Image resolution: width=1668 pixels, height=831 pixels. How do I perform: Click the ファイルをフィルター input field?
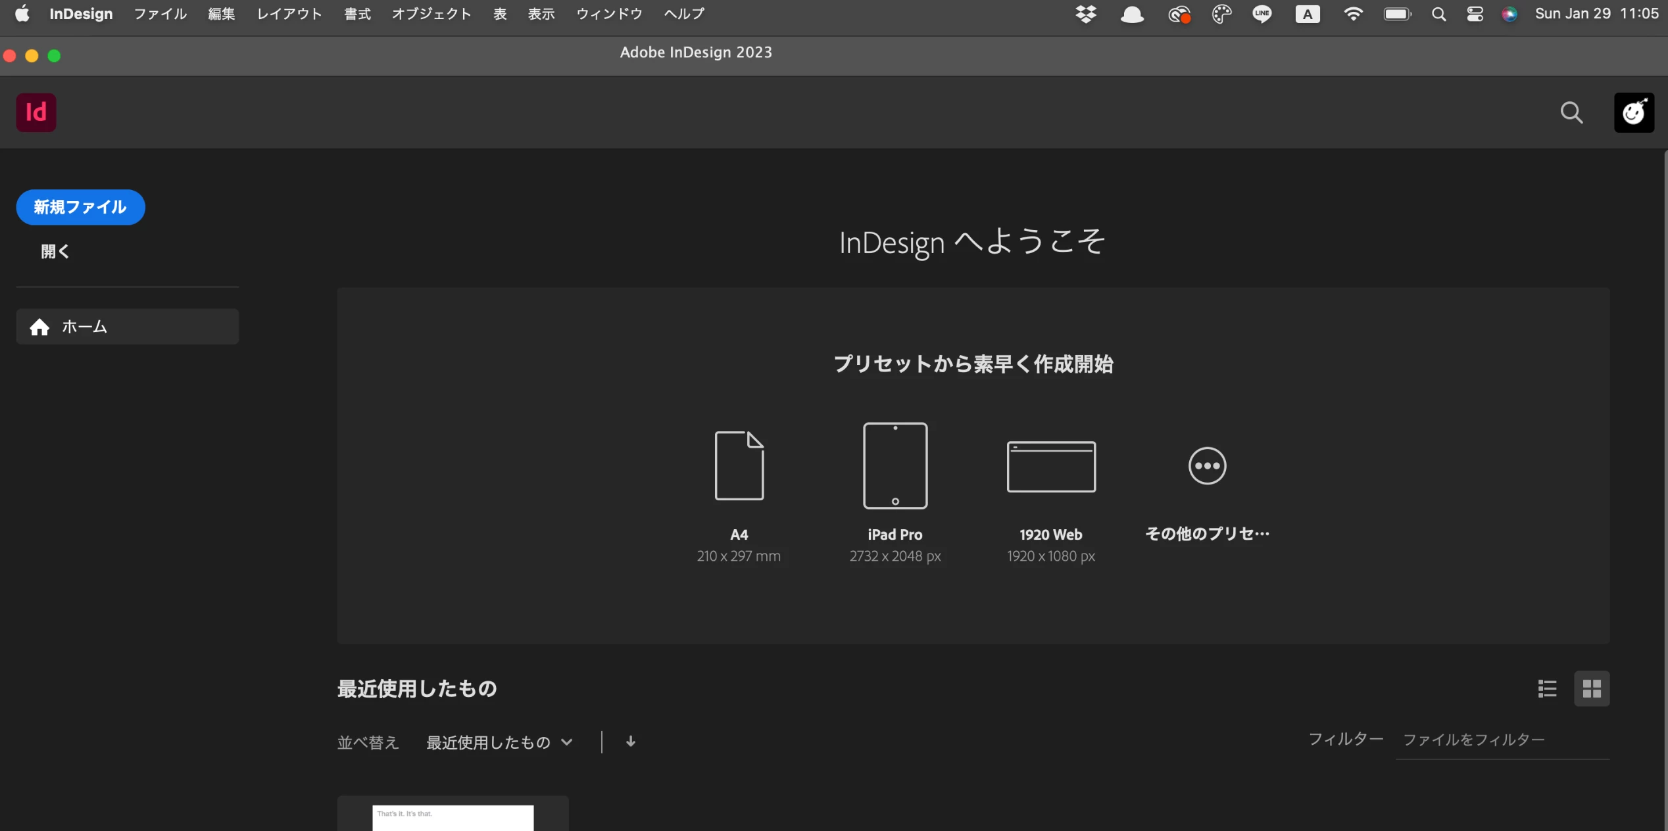(x=1502, y=740)
